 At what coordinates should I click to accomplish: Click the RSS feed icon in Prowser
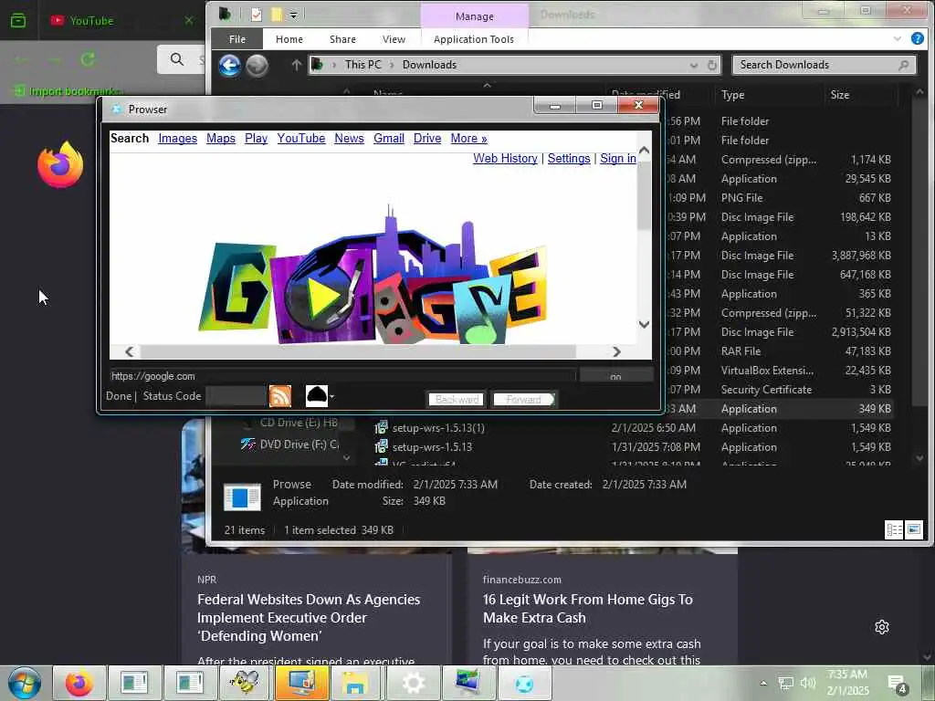[280, 396]
